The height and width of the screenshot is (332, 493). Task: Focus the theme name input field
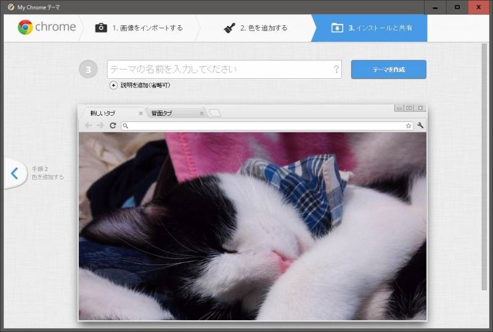(x=224, y=69)
